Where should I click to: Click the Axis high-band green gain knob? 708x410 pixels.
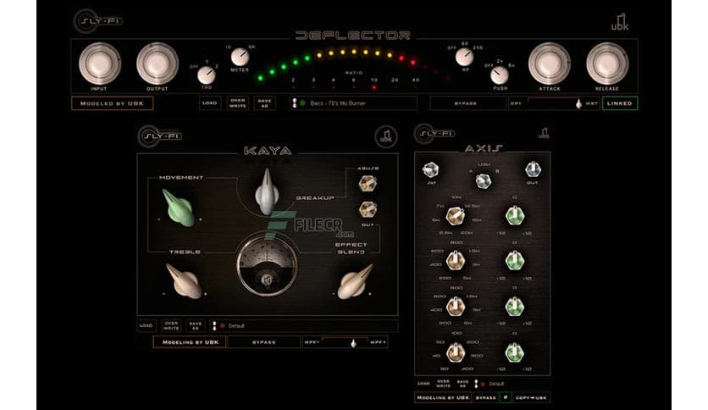coord(514,216)
